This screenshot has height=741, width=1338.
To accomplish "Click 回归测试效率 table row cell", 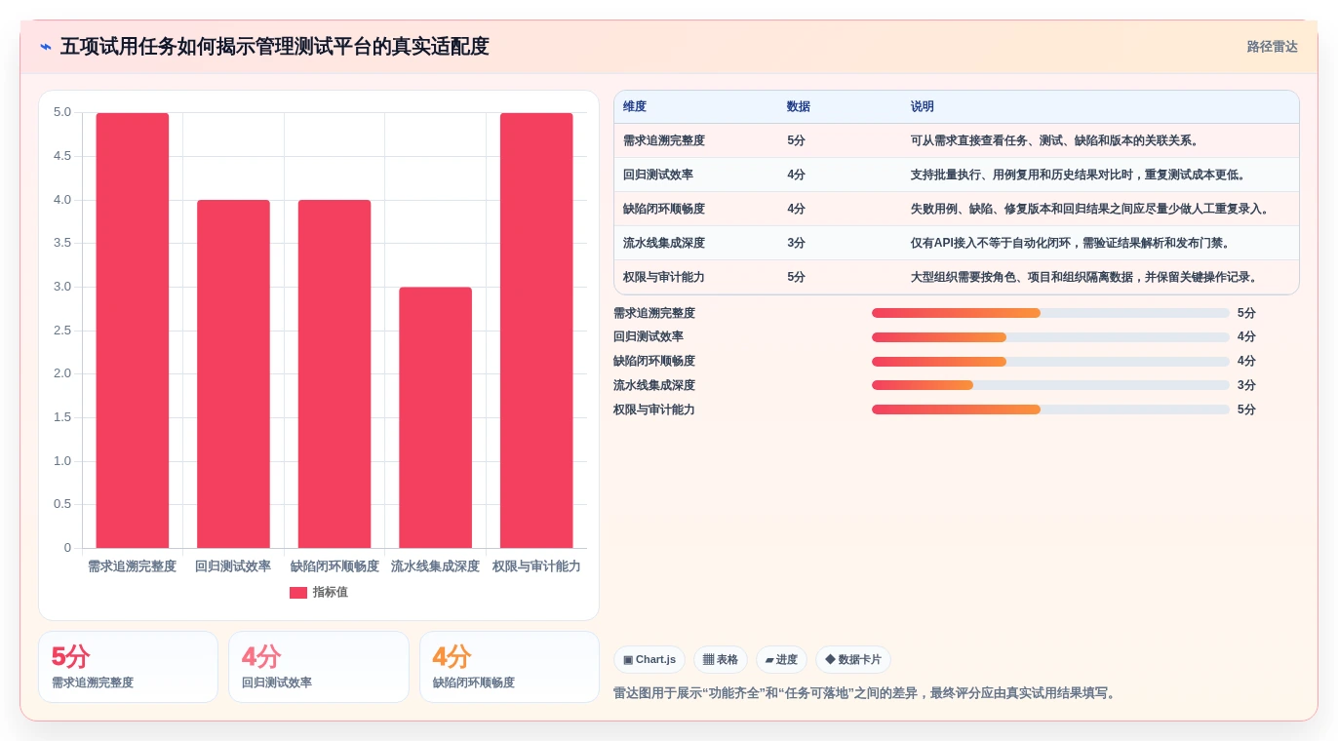I will pyautogui.click(x=657, y=175).
